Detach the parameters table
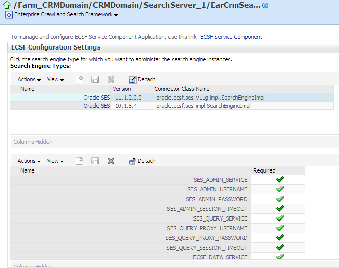339x268 pixels. (x=142, y=161)
